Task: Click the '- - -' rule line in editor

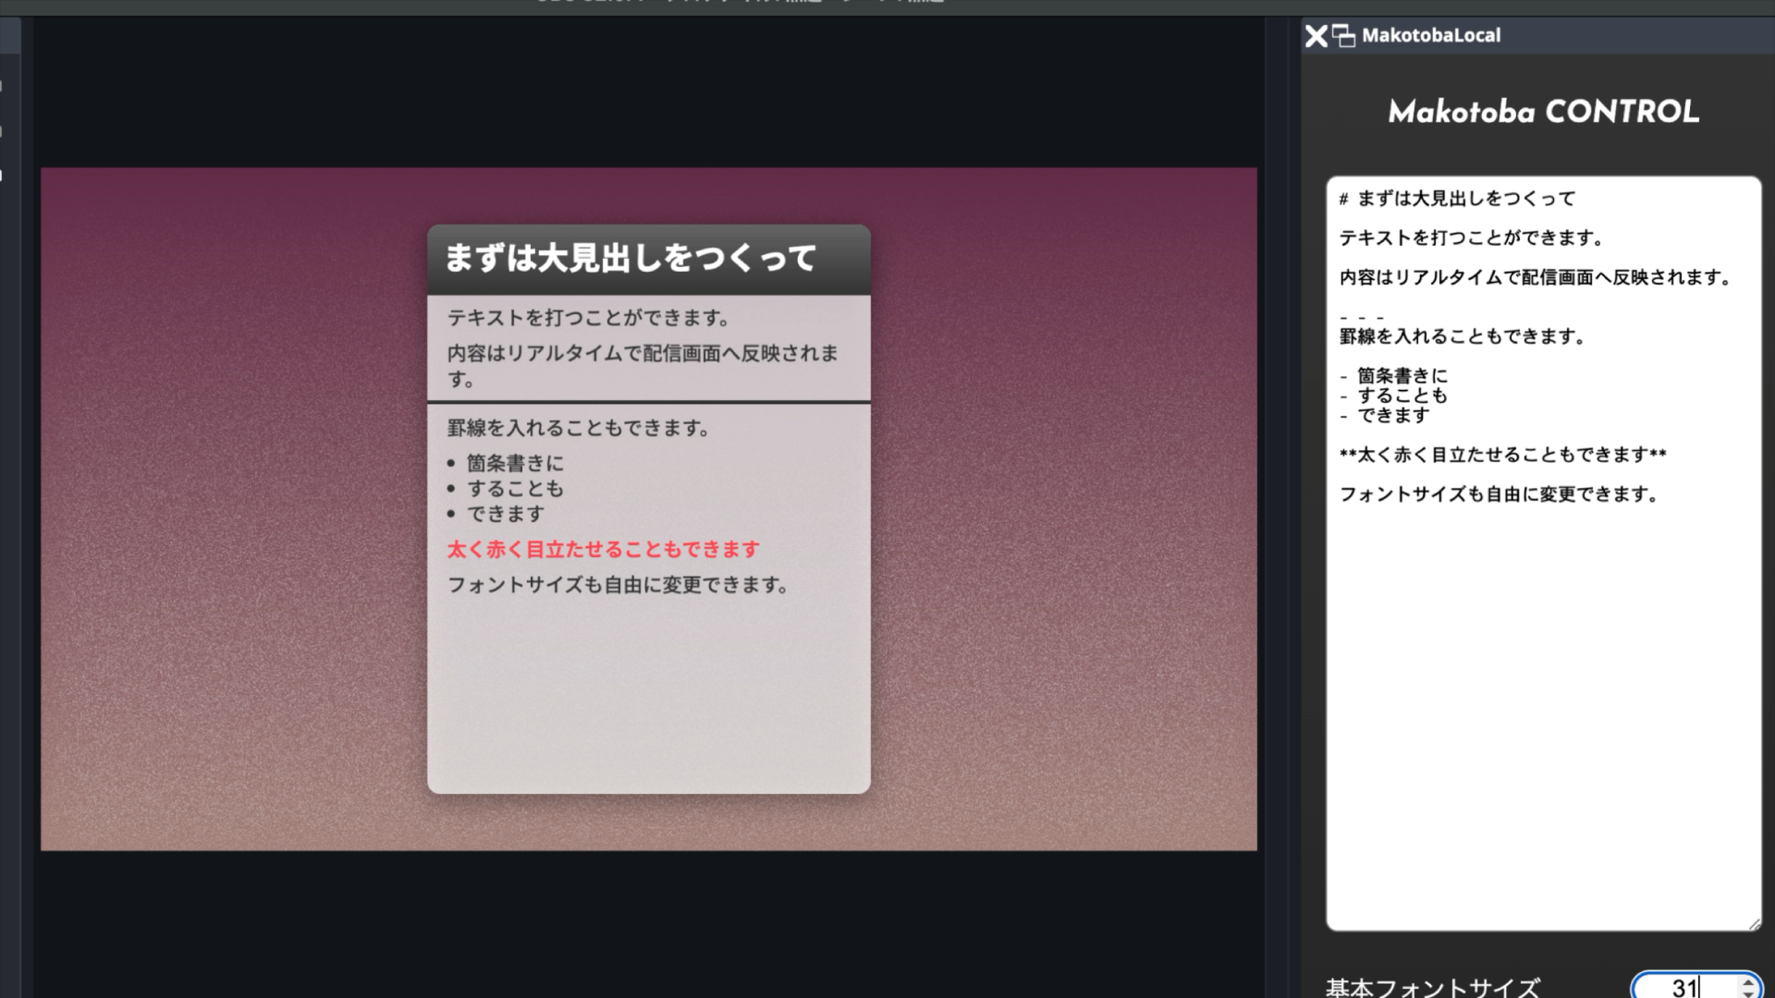Action: tap(1362, 318)
